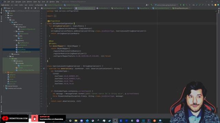Open Steam from the taskbar
The width and height of the screenshot is (220, 123).
[x=110, y=121]
